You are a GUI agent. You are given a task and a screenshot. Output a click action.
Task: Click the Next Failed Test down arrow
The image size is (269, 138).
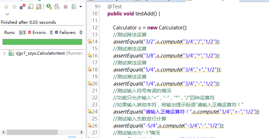(6, 7)
